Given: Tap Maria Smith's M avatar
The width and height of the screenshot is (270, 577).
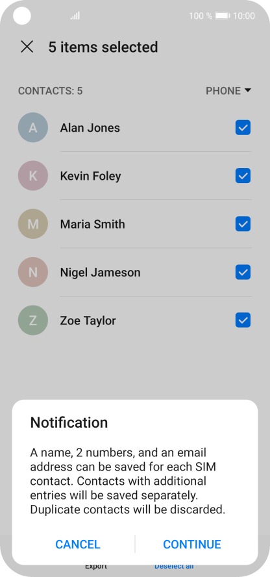Looking at the screenshot, I should click(32, 224).
